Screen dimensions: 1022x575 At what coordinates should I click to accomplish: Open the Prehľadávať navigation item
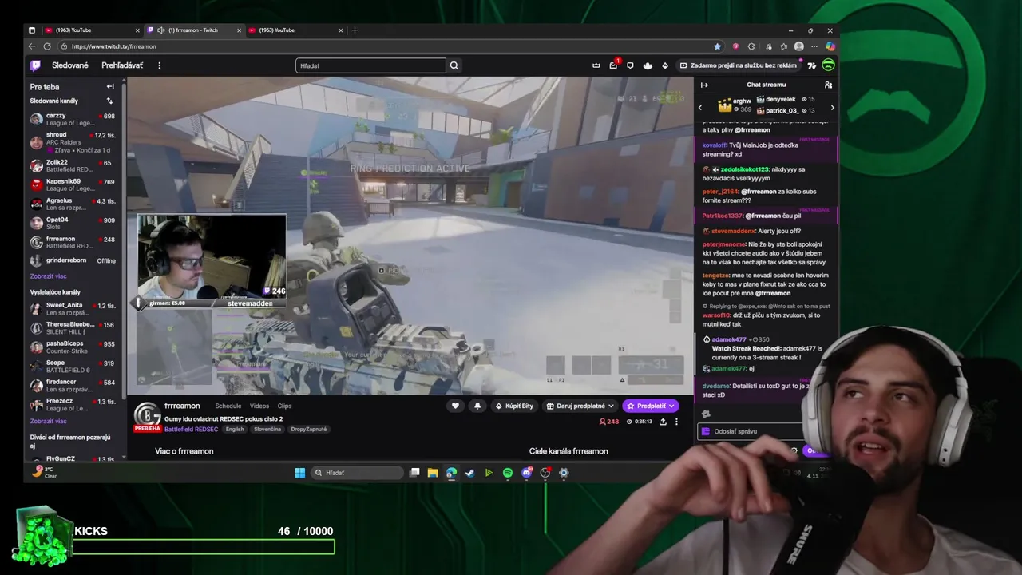click(x=122, y=65)
